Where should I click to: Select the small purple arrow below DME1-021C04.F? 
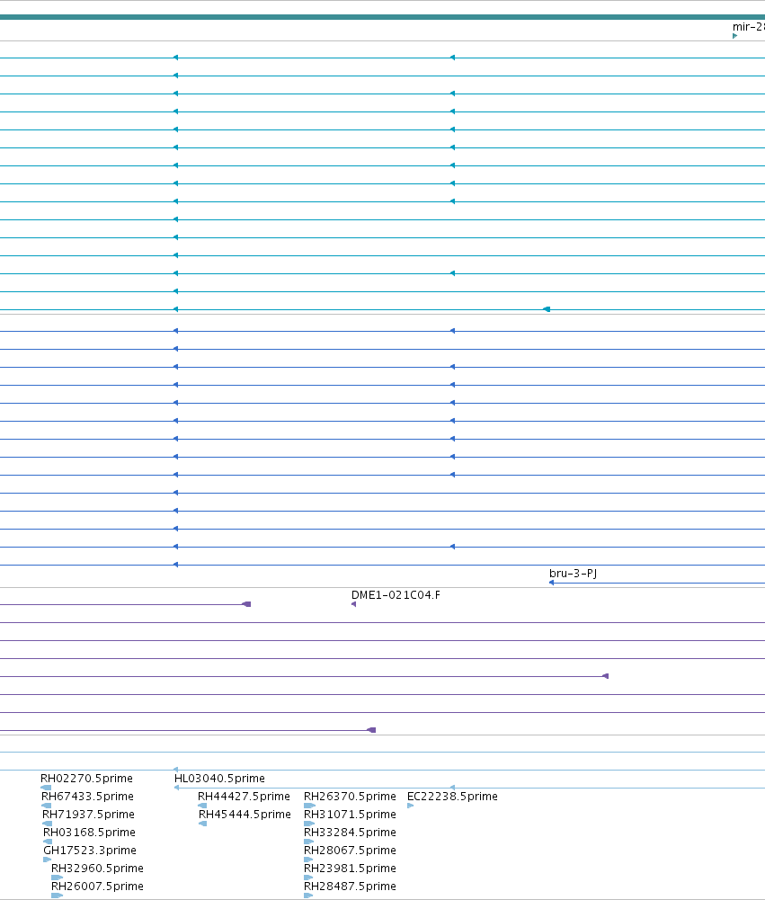[353, 604]
